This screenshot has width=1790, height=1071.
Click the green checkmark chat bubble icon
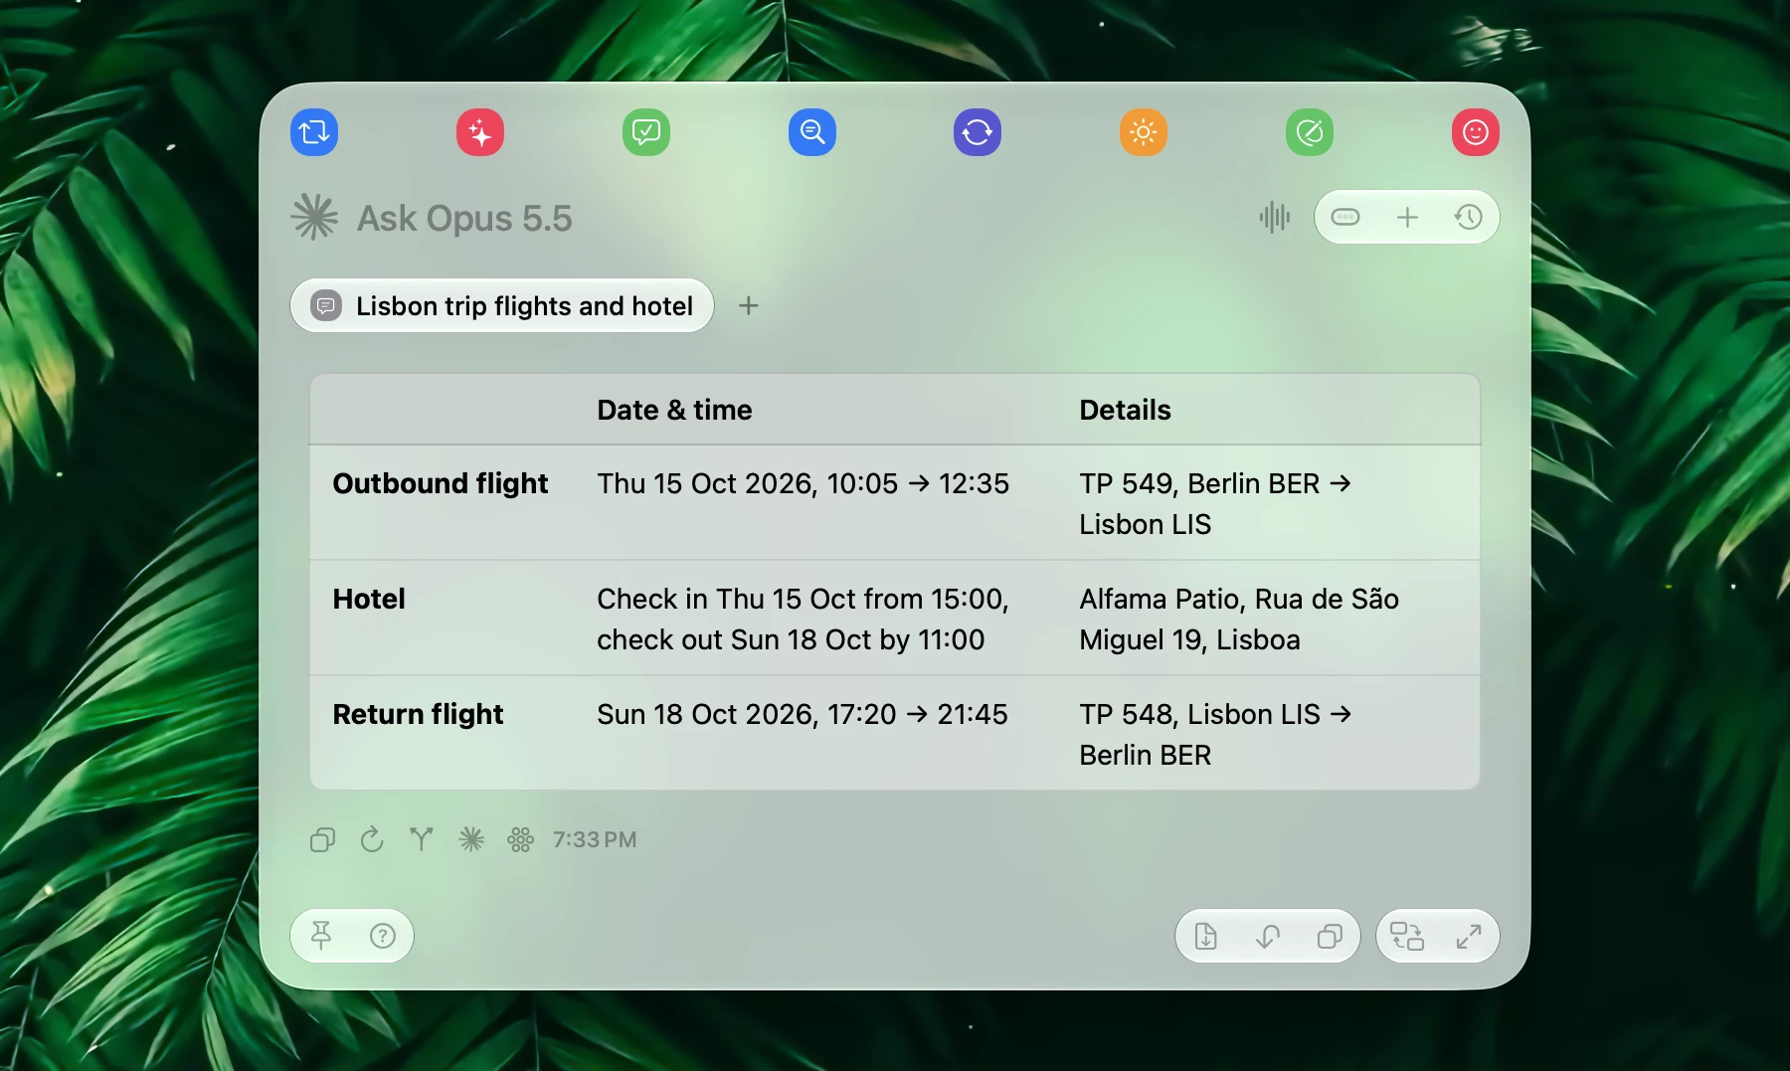tap(646, 132)
